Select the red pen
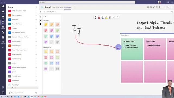 pos(99,17)
